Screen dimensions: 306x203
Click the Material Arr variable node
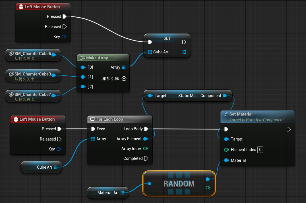[108, 193]
